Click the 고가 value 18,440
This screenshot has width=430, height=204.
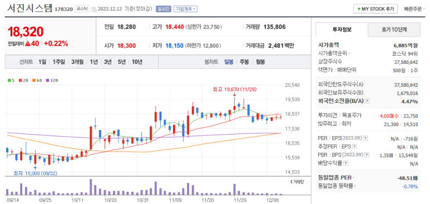(174, 27)
